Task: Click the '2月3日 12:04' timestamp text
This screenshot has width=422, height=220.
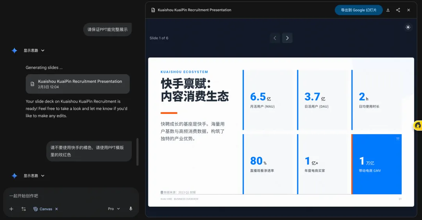Action: [48, 87]
